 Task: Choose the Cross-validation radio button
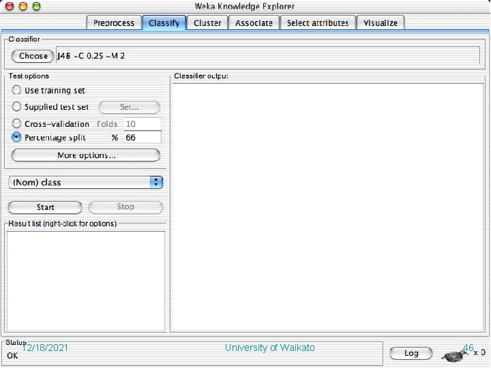click(16, 123)
